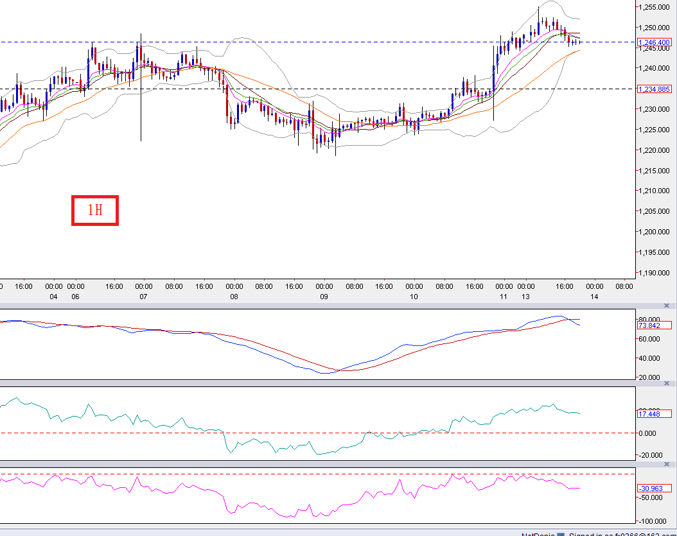Click date label 07 on time axis
Image resolution: width=677 pixels, height=536 pixels.
tap(143, 297)
